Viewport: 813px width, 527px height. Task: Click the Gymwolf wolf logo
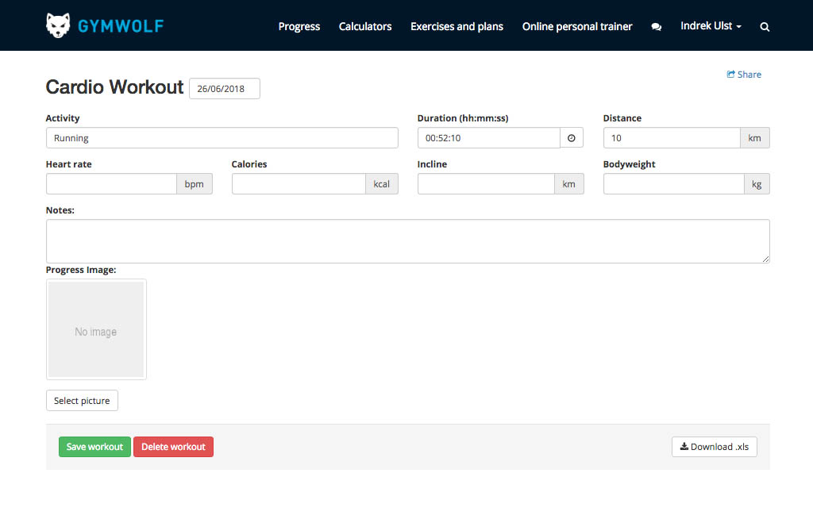(59, 26)
